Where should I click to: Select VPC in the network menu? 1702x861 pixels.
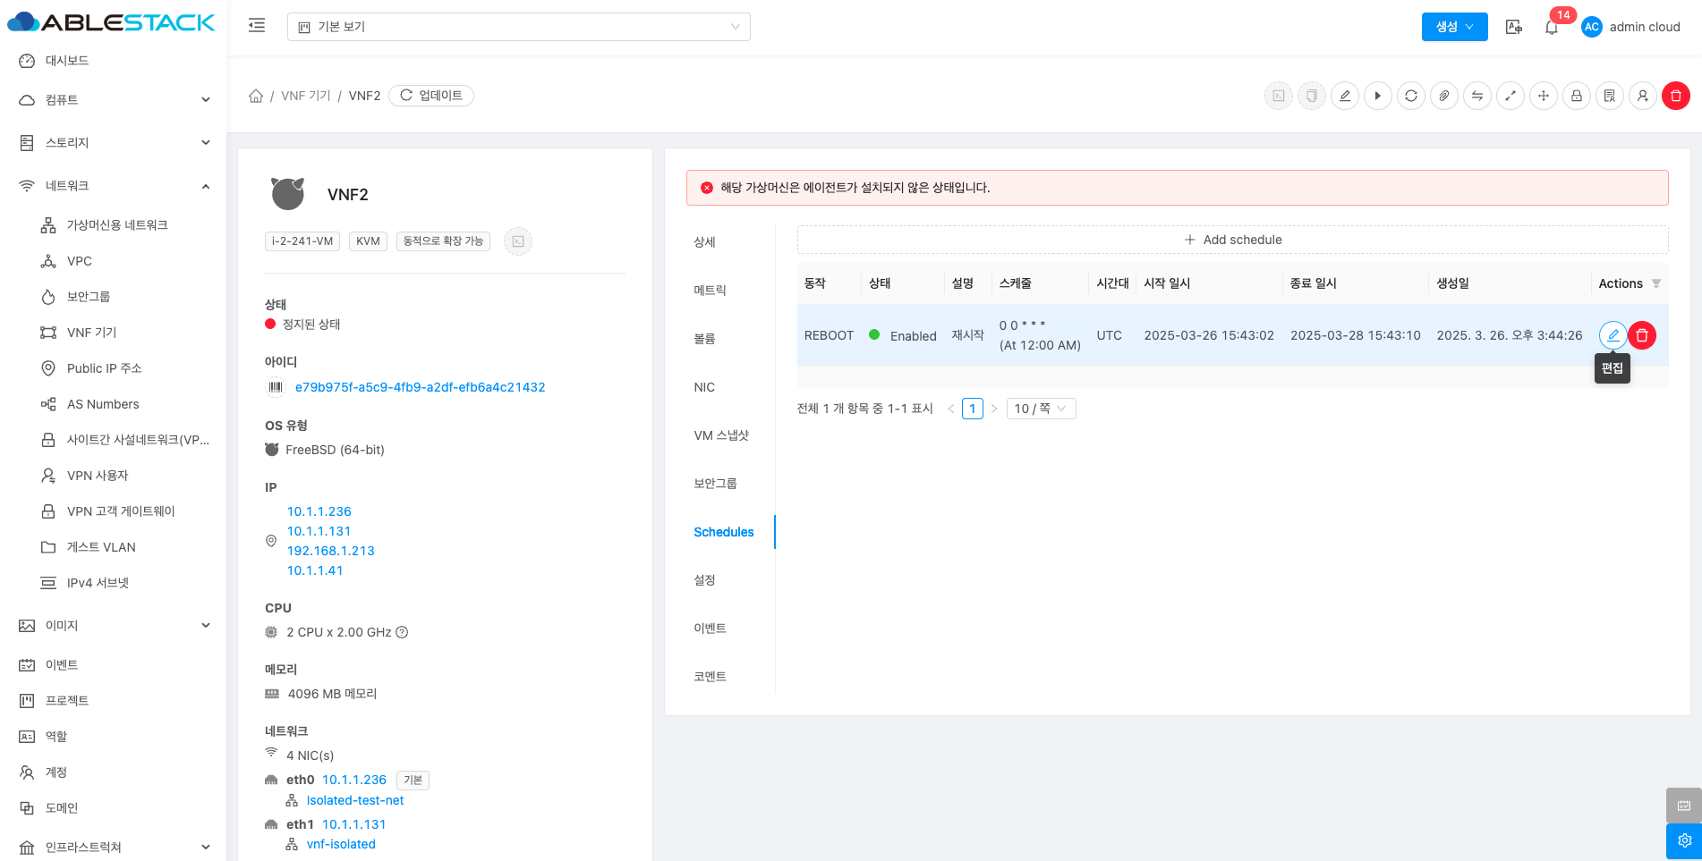tap(80, 261)
